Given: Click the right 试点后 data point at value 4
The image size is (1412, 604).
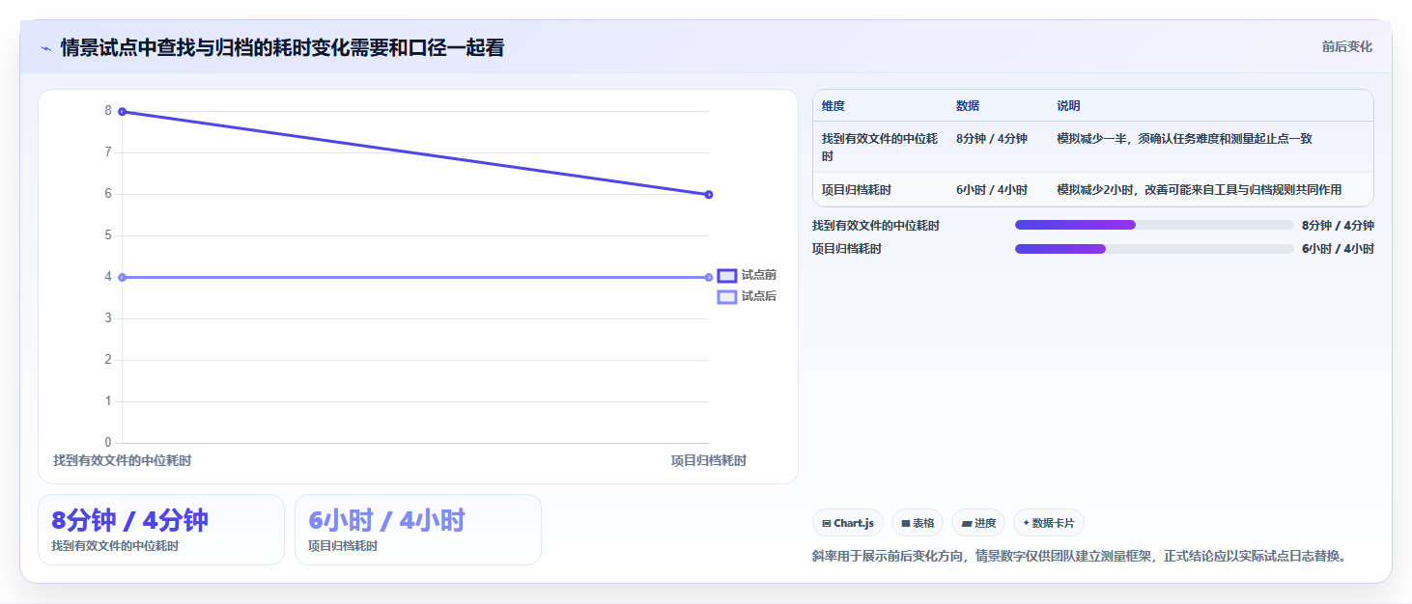Looking at the screenshot, I should point(709,278).
